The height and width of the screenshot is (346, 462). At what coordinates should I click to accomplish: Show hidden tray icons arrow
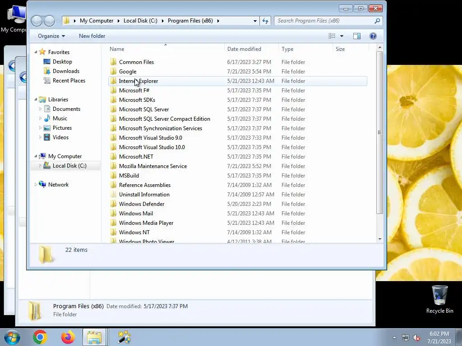tap(394, 338)
